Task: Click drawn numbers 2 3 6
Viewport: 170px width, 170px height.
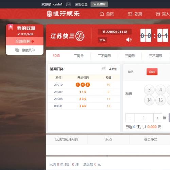Action: [83, 99]
